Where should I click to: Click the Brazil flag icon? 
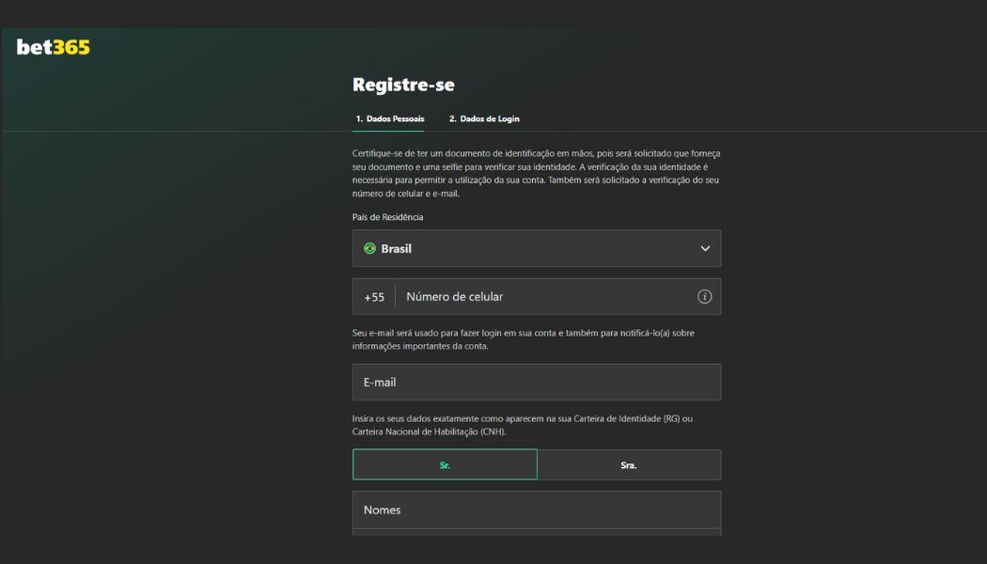pos(369,249)
